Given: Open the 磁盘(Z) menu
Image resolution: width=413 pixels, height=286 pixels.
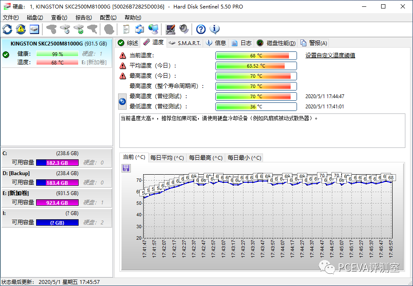Looking at the screenshot, I should click(35, 18).
